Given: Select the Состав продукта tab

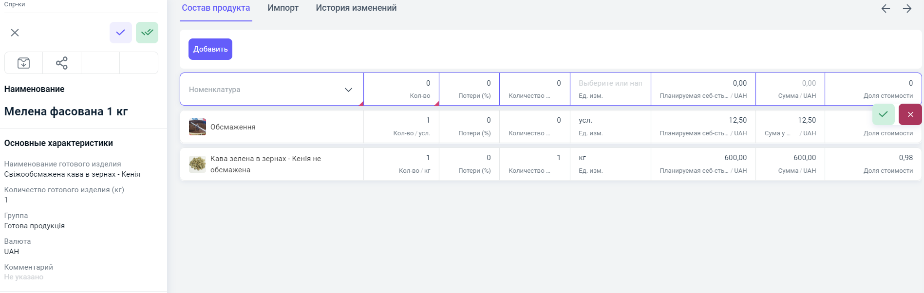Looking at the screenshot, I should pos(216,8).
